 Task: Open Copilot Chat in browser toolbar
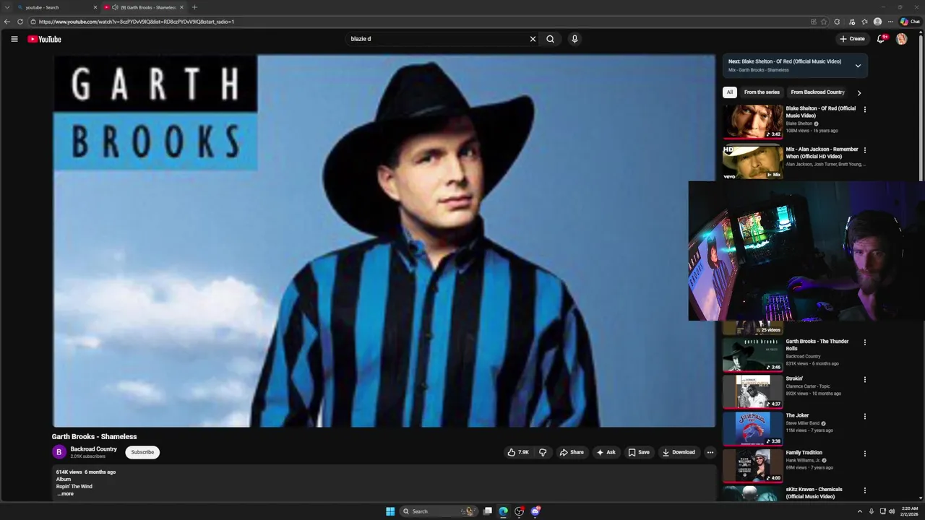[910, 22]
